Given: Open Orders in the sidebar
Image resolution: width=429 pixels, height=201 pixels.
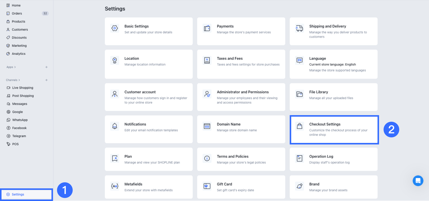Looking at the screenshot, I should click(17, 13).
